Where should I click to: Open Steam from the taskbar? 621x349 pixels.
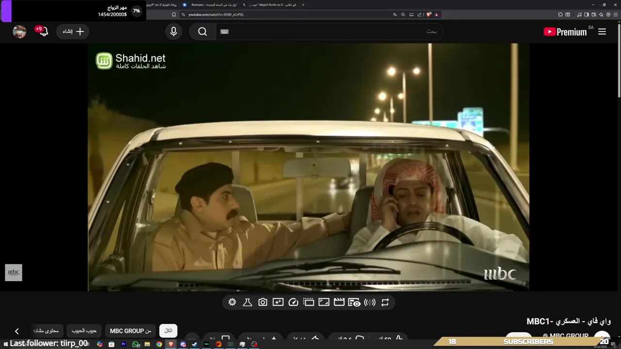click(195, 344)
